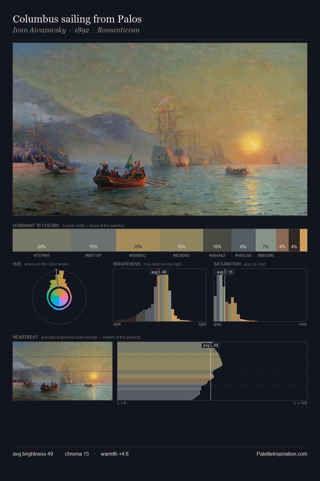Click the 'L = 100' axis label
Image resolution: width=320 pixels, height=481 pixels.
[x=300, y=403]
